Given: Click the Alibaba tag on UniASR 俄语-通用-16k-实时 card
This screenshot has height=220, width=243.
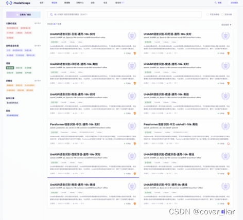Looking at the screenshot, I should (x=166, y=72).
